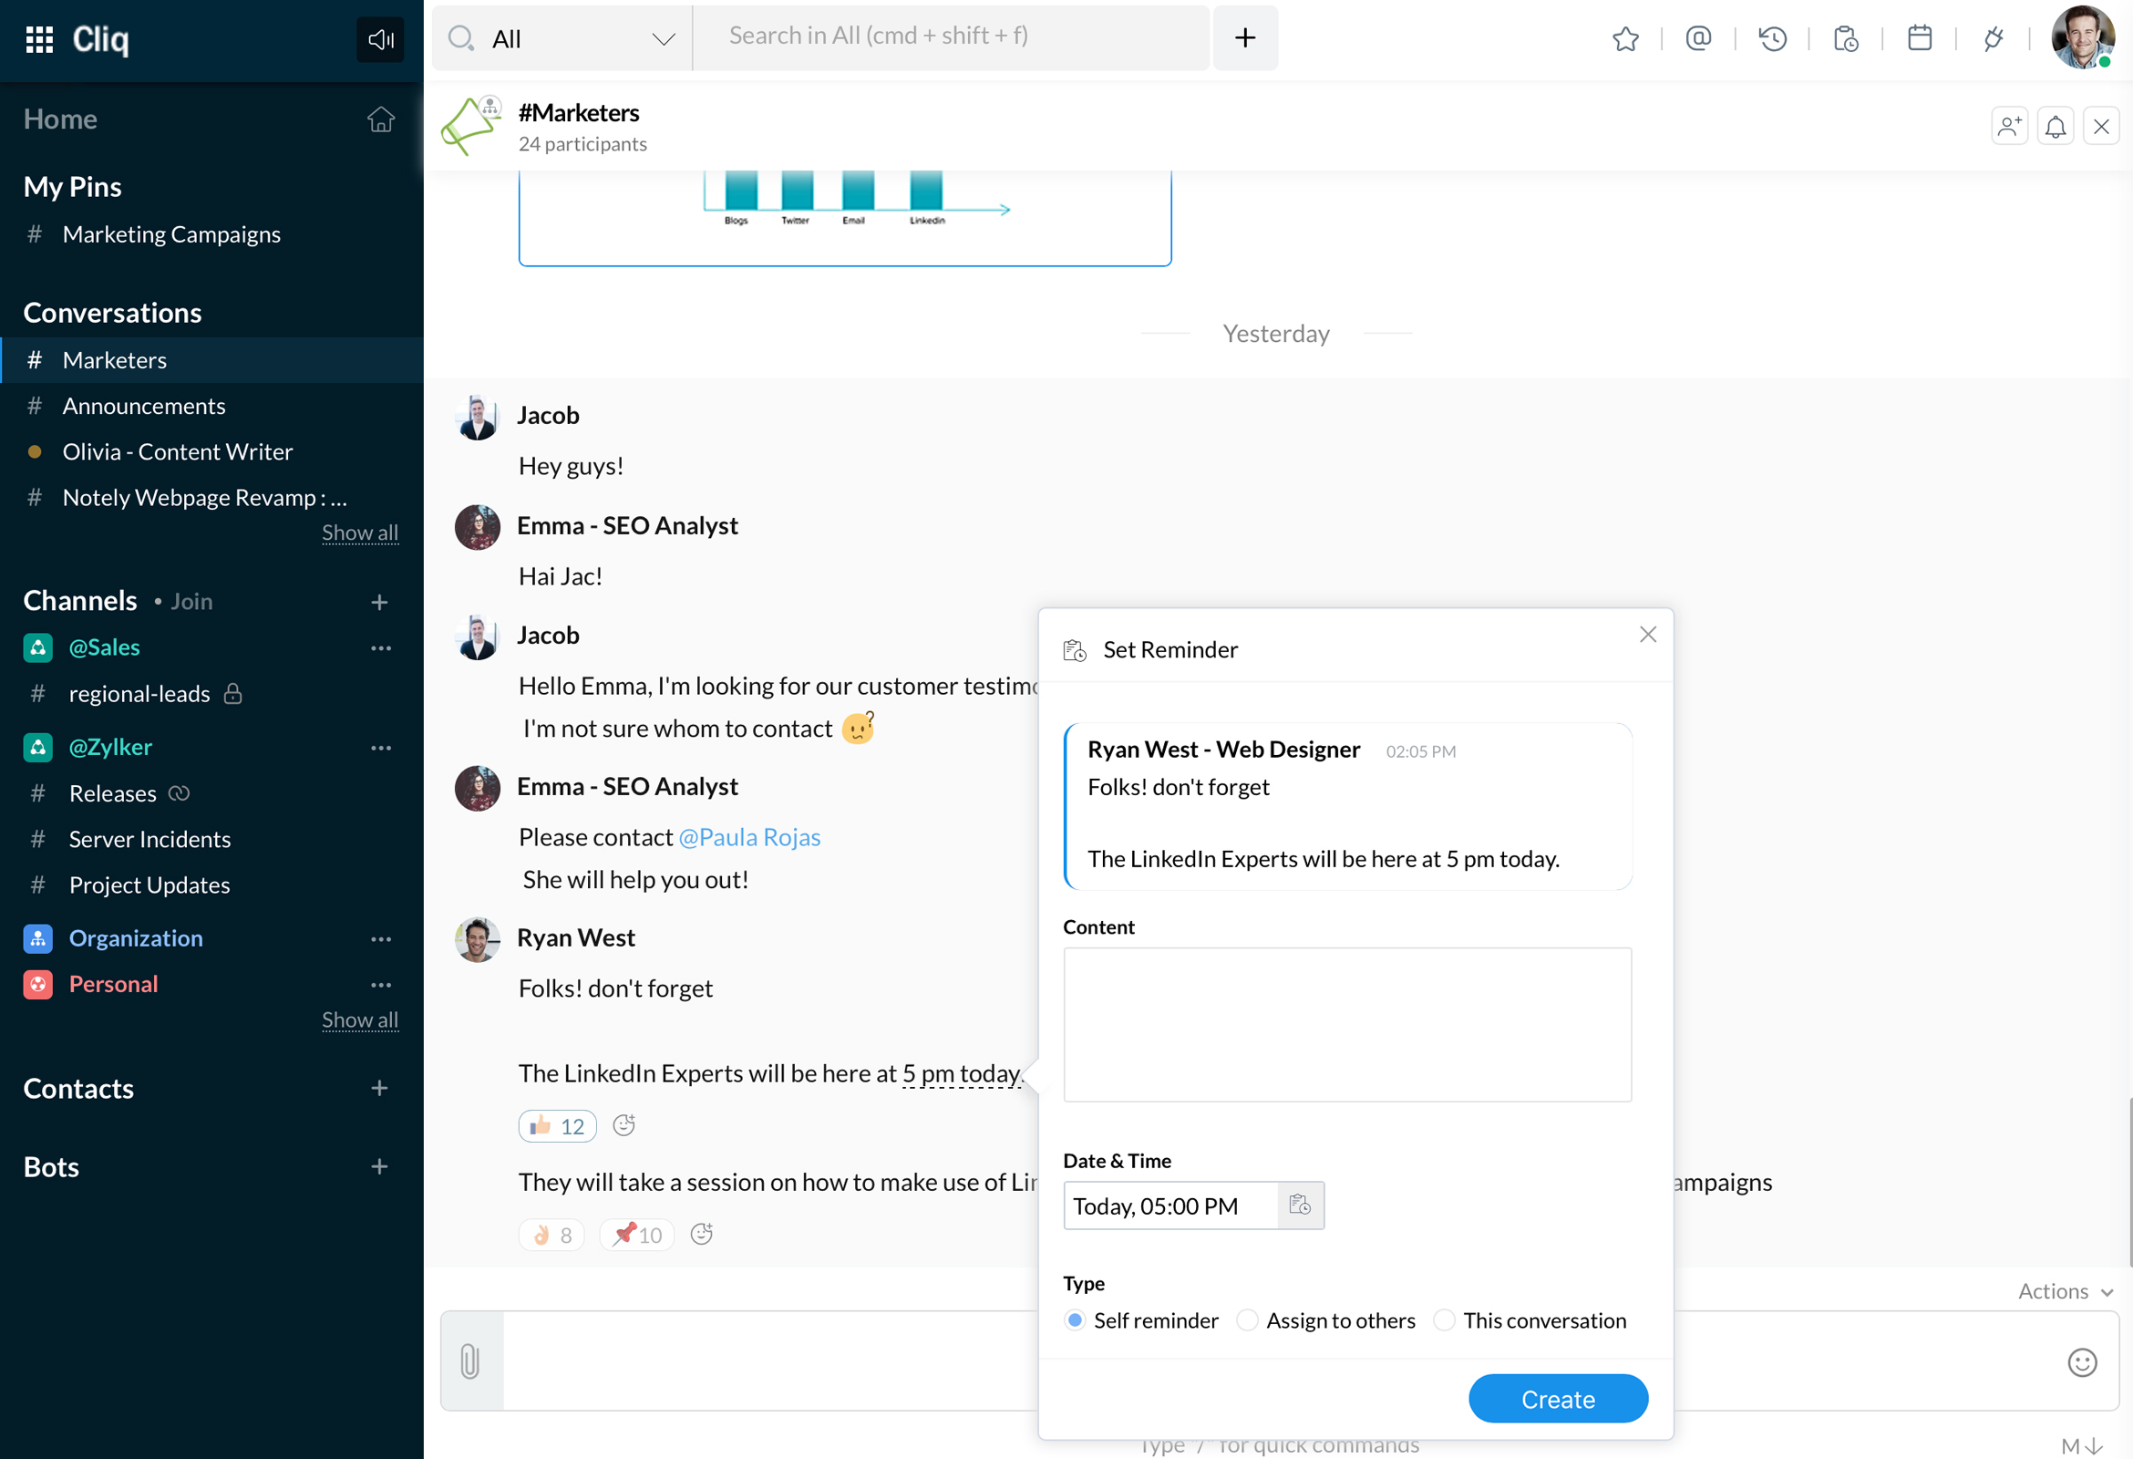Viewport: 2133px width, 1459px height.
Task: Click the attachment paperclip icon
Action: click(x=470, y=1361)
